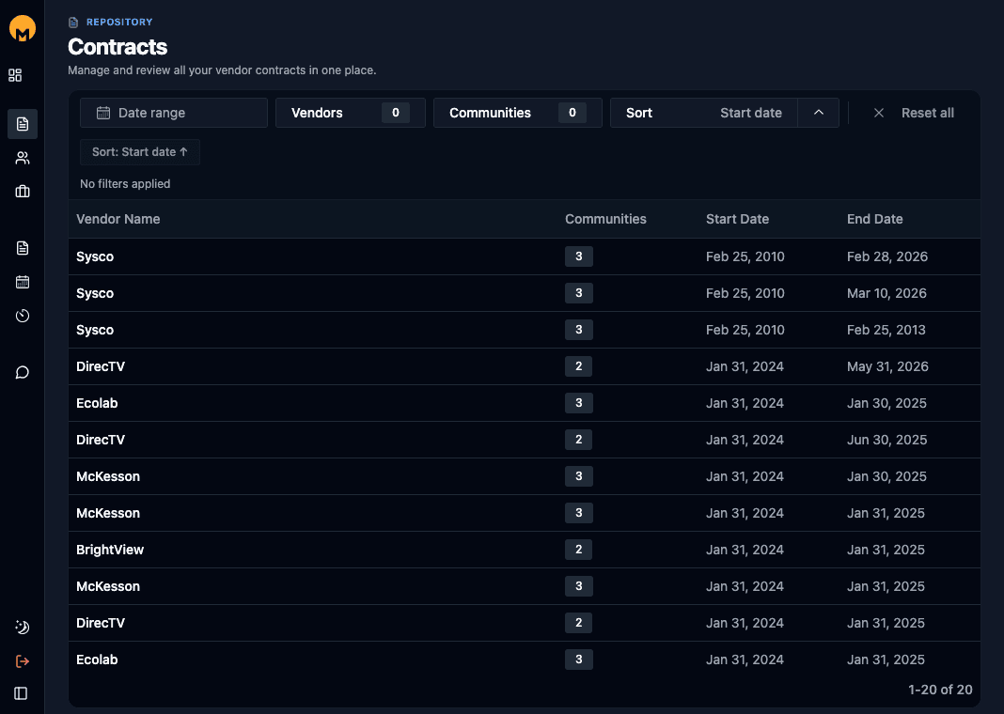Open the Sysco contract ending Mar 10, 2026
The image size is (1004, 714).
[x=525, y=293]
